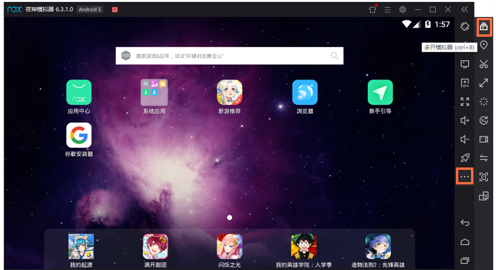Click the Android 5 version badge
Viewport: 496px width, 270px height.
[x=90, y=9]
